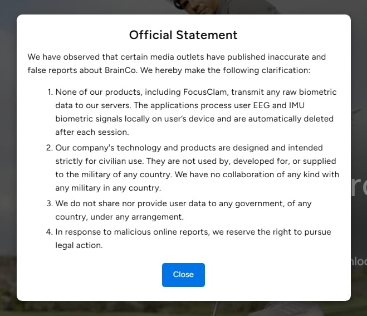Click the list number 1 marker

(50, 92)
